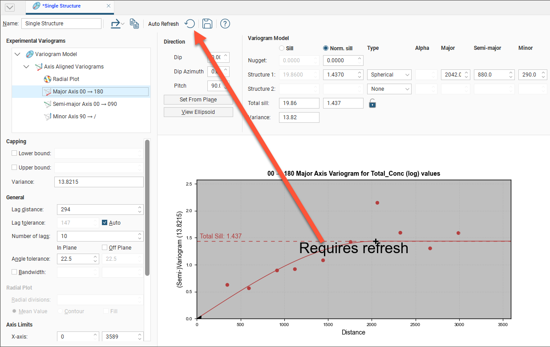Viewport: 550px width, 347px height.
Task: Enable the Lower bound capping checkbox
Action: click(x=15, y=153)
